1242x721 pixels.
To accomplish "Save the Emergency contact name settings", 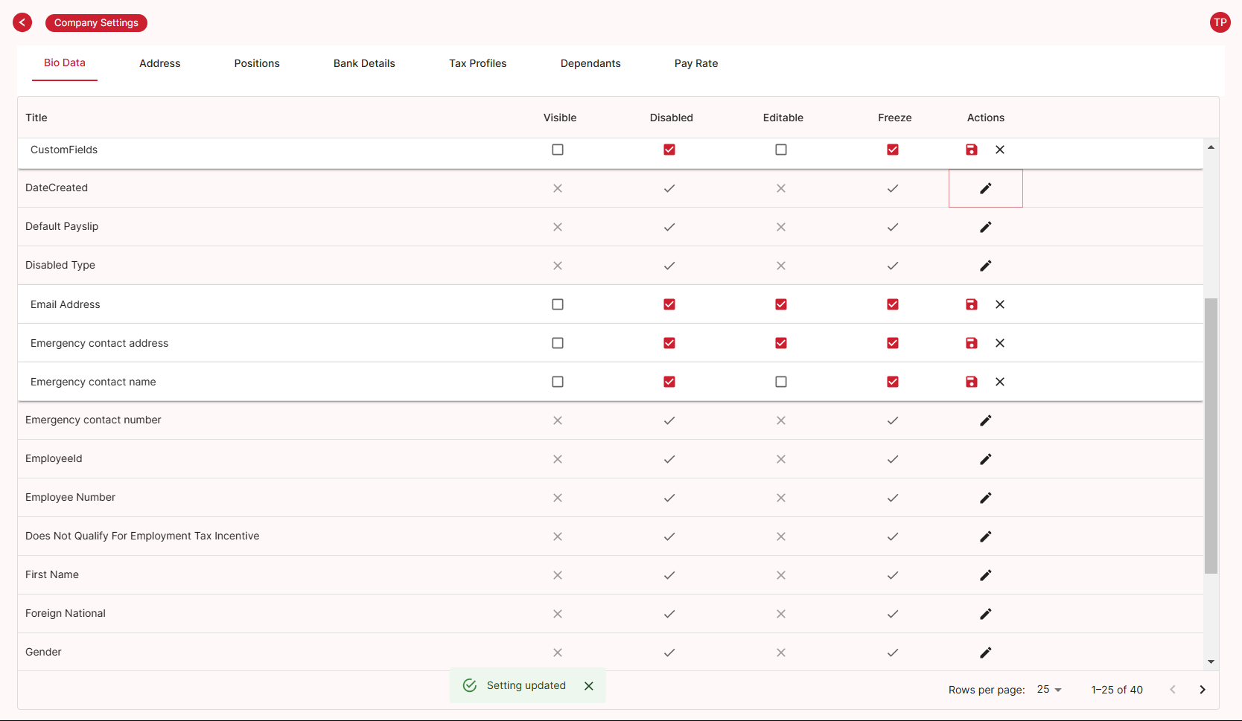I will (971, 382).
